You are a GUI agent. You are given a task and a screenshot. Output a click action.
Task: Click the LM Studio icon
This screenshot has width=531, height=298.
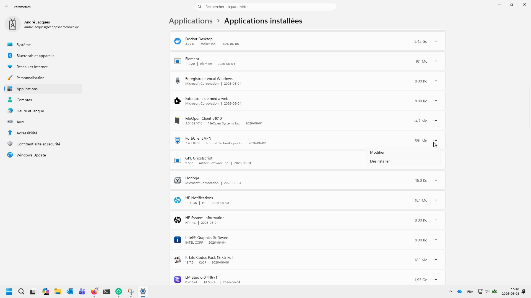click(x=178, y=280)
